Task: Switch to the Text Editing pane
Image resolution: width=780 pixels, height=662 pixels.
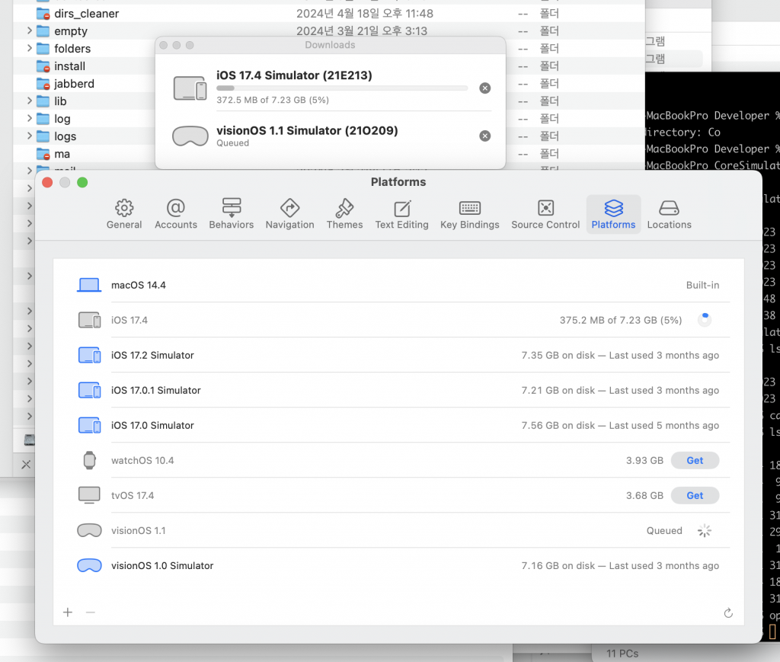Action: point(401,214)
